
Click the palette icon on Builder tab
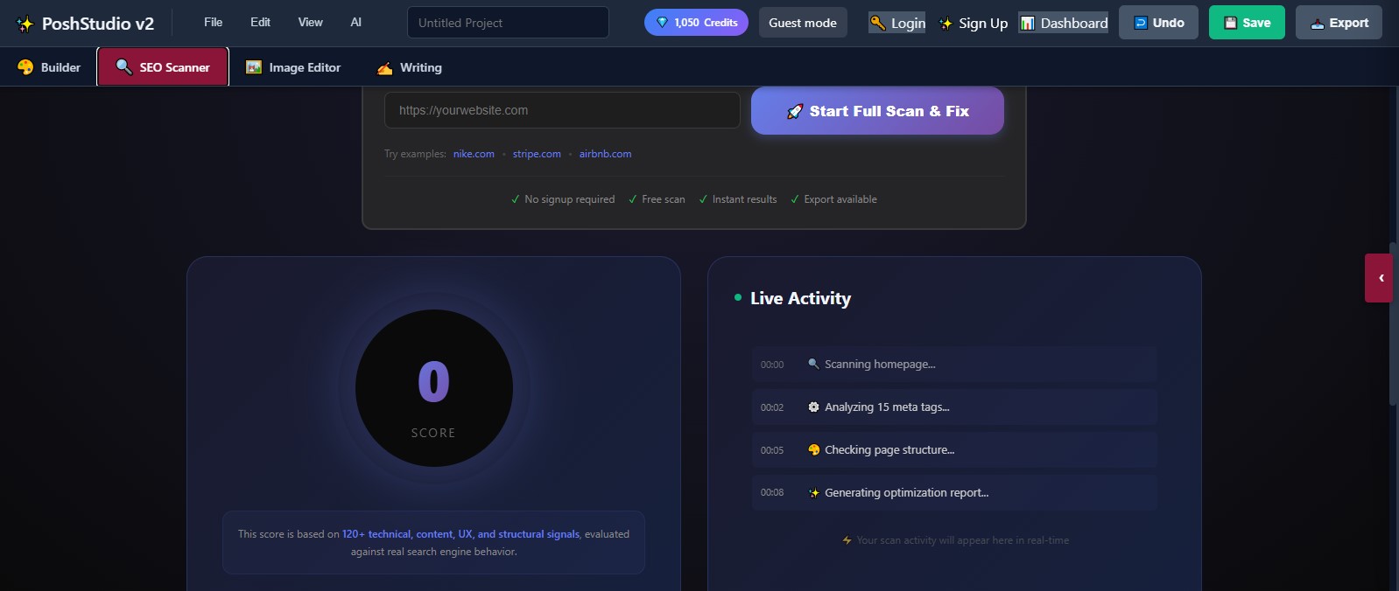25,67
